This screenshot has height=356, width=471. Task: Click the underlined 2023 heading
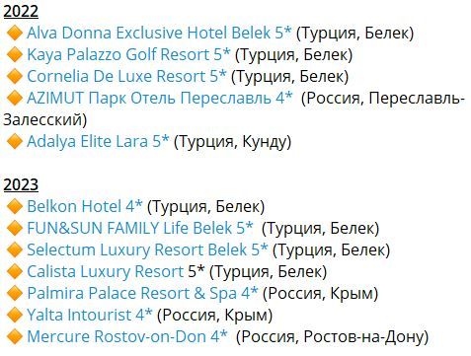coord(21,184)
